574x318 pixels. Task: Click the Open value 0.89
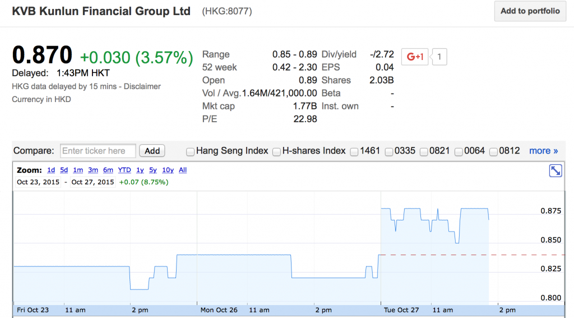click(x=308, y=80)
